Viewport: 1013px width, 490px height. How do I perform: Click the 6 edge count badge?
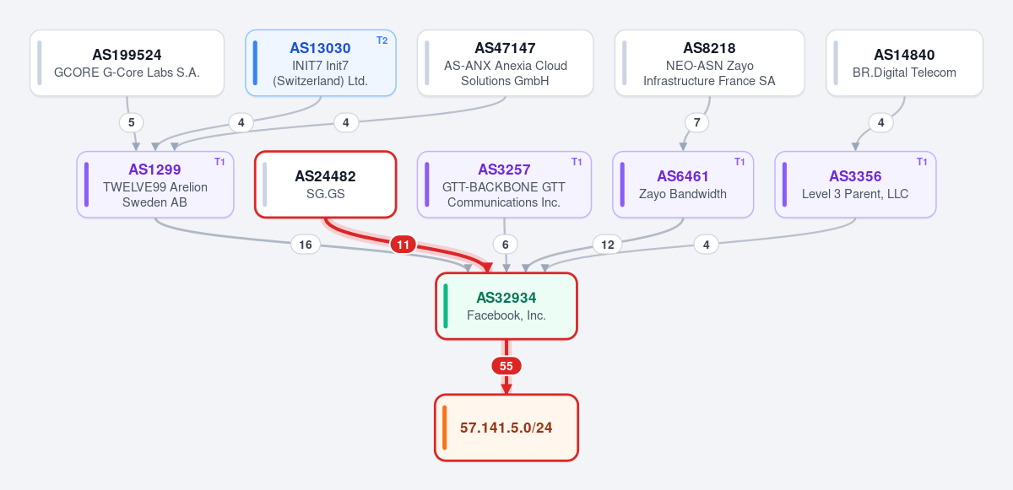[x=505, y=245]
